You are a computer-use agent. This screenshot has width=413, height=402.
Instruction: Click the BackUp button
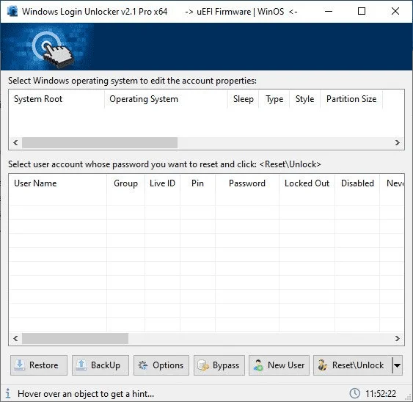(100, 365)
